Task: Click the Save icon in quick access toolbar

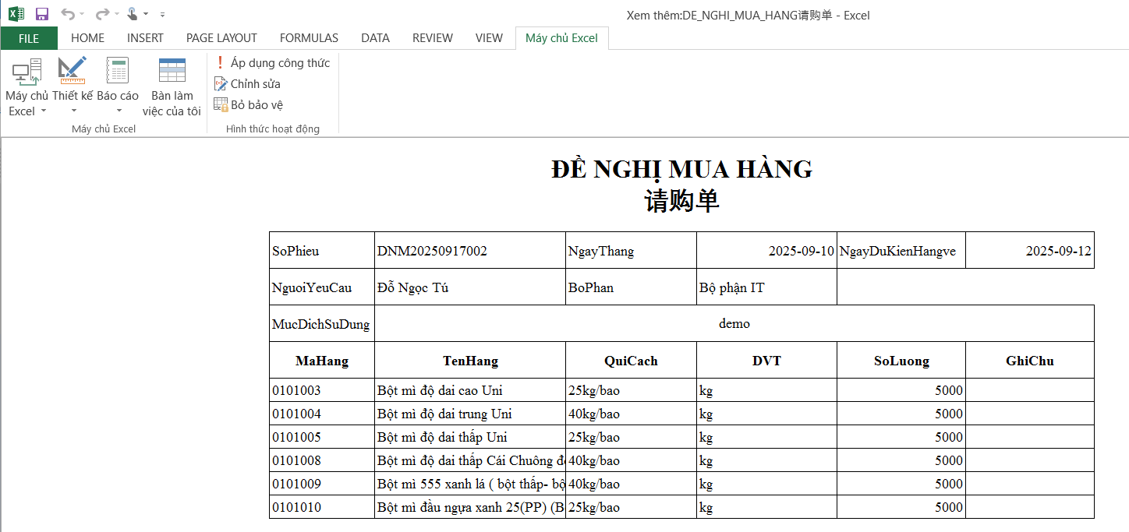Action: [x=42, y=14]
